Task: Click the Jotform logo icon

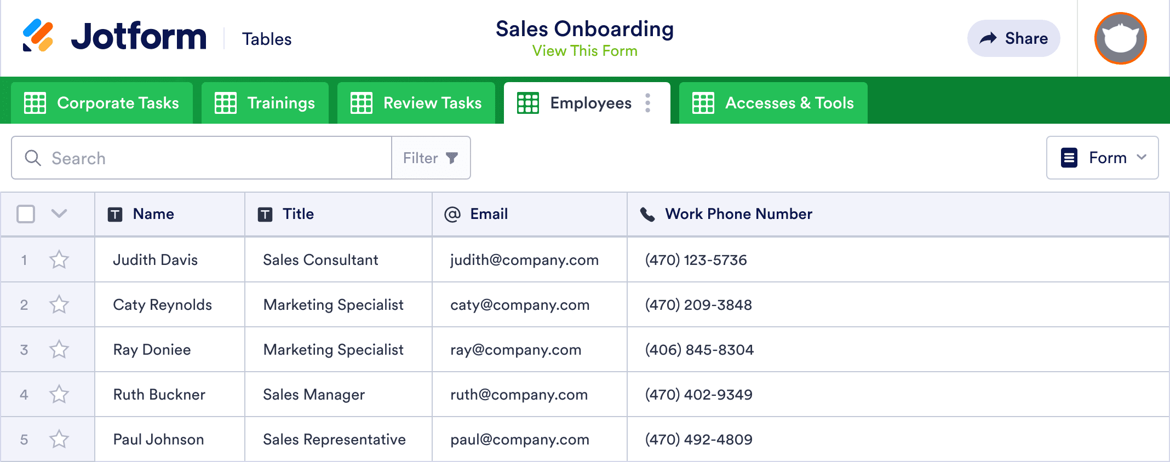Action: (x=38, y=36)
